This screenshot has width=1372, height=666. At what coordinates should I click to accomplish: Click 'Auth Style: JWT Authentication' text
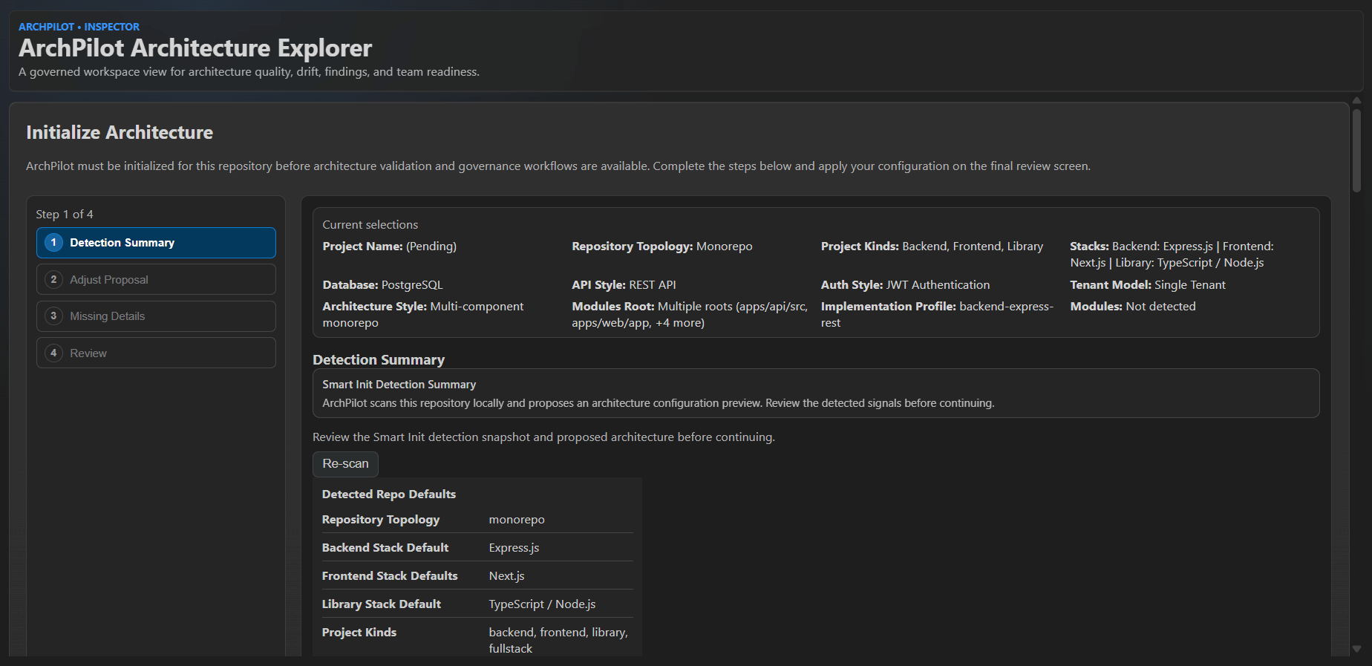pyautogui.click(x=905, y=285)
